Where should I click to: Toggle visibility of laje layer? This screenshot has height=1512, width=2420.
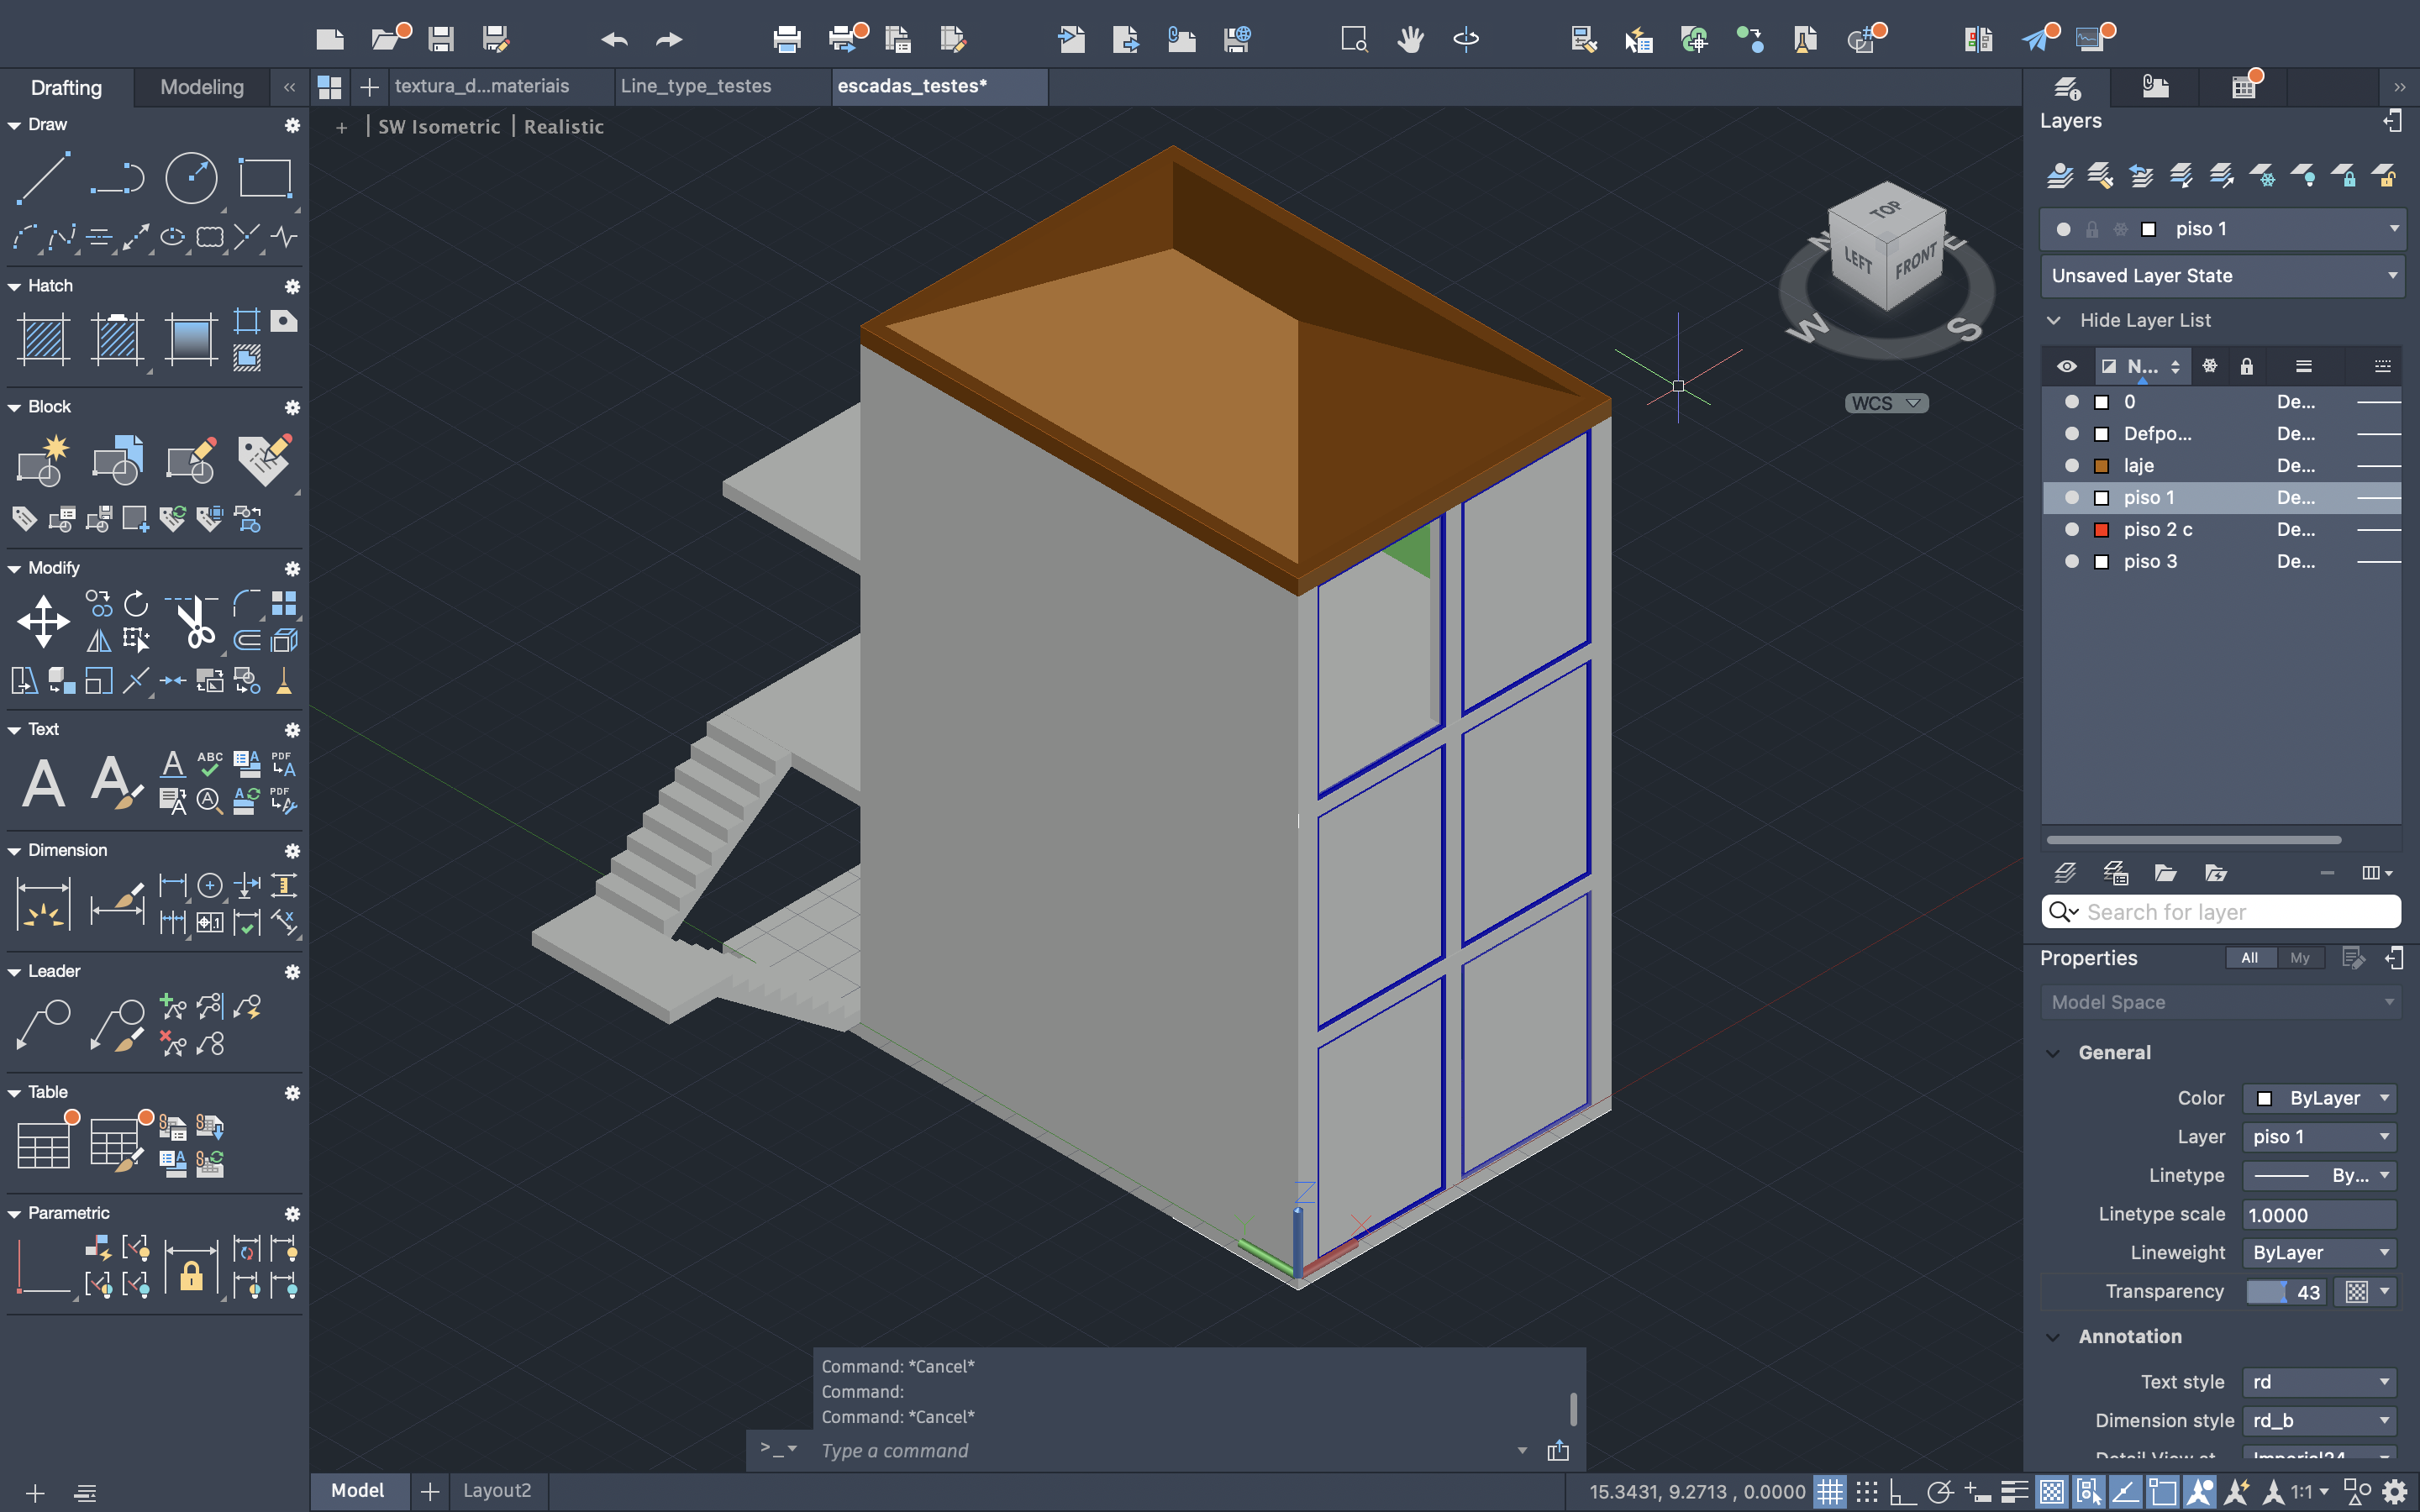pos(2071,466)
